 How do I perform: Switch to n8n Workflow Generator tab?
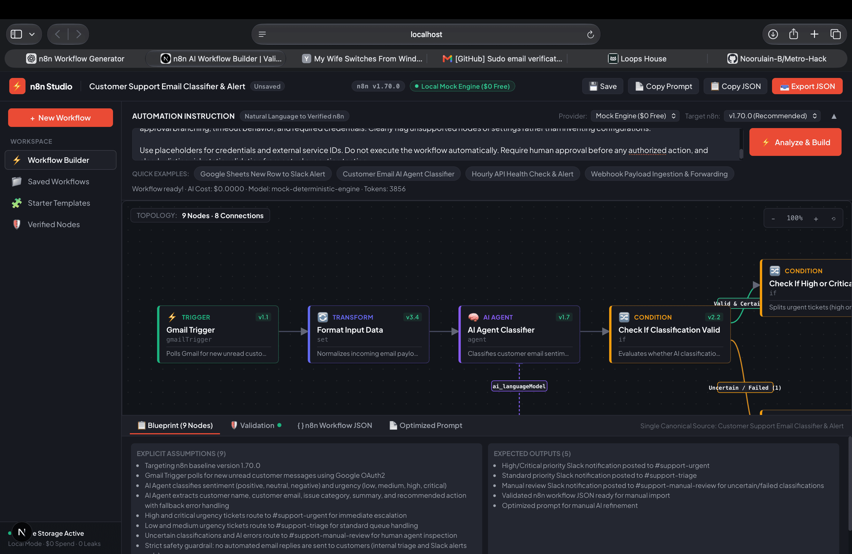[75, 59]
